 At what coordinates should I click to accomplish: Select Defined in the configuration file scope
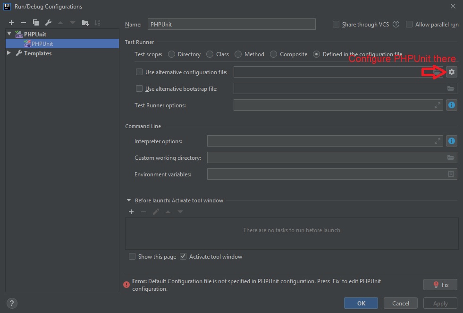click(316, 54)
